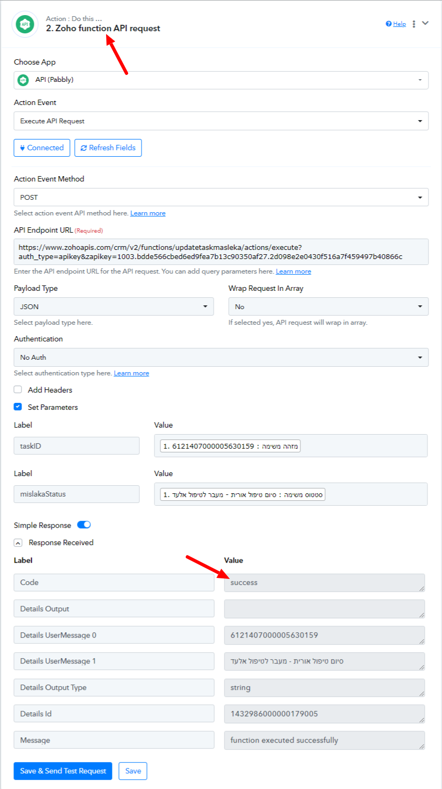This screenshot has height=789, width=442.
Task: Click Save & Send Test Request button
Action: [x=63, y=771]
